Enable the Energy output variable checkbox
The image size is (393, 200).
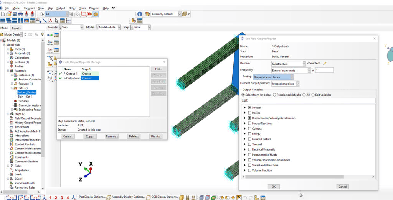point(250,134)
